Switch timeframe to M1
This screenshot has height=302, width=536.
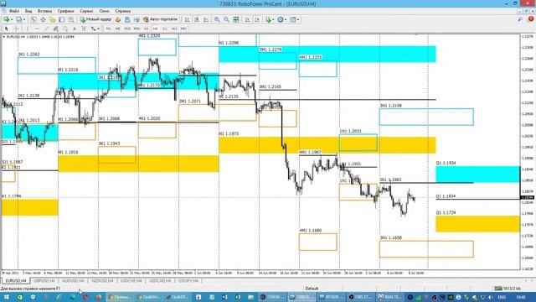click(x=108, y=29)
